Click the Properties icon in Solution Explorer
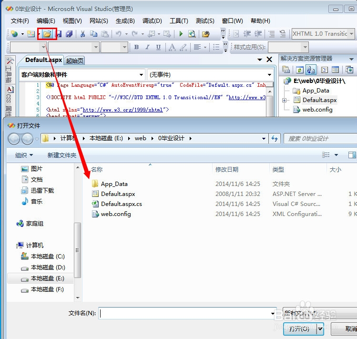 286,70
